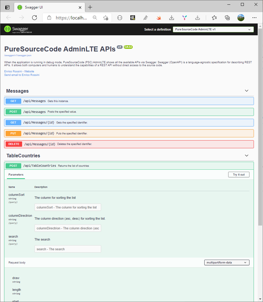
Task: Open the Select a definition dropdown
Action: point(213,29)
